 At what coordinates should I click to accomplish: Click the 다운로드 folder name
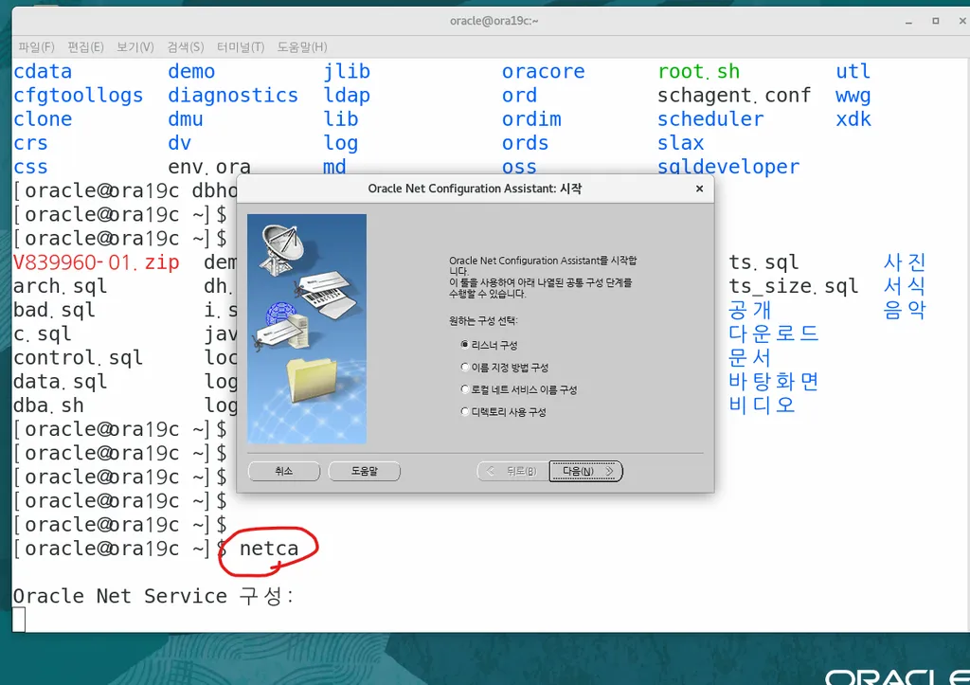point(773,333)
